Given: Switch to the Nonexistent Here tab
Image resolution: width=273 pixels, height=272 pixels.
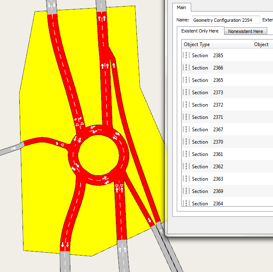Looking at the screenshot, I should click(x=245, y=31).
